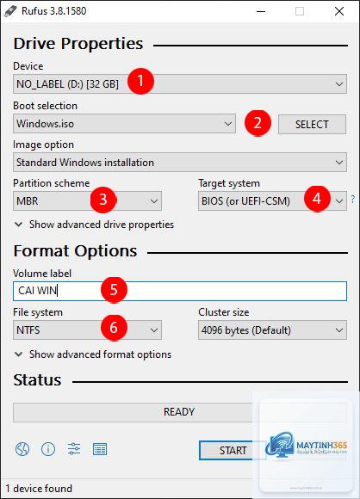Viewport: 360px width, 499px height.
Task: Open the Cluster size dropdown
Action: coord(272,330)
